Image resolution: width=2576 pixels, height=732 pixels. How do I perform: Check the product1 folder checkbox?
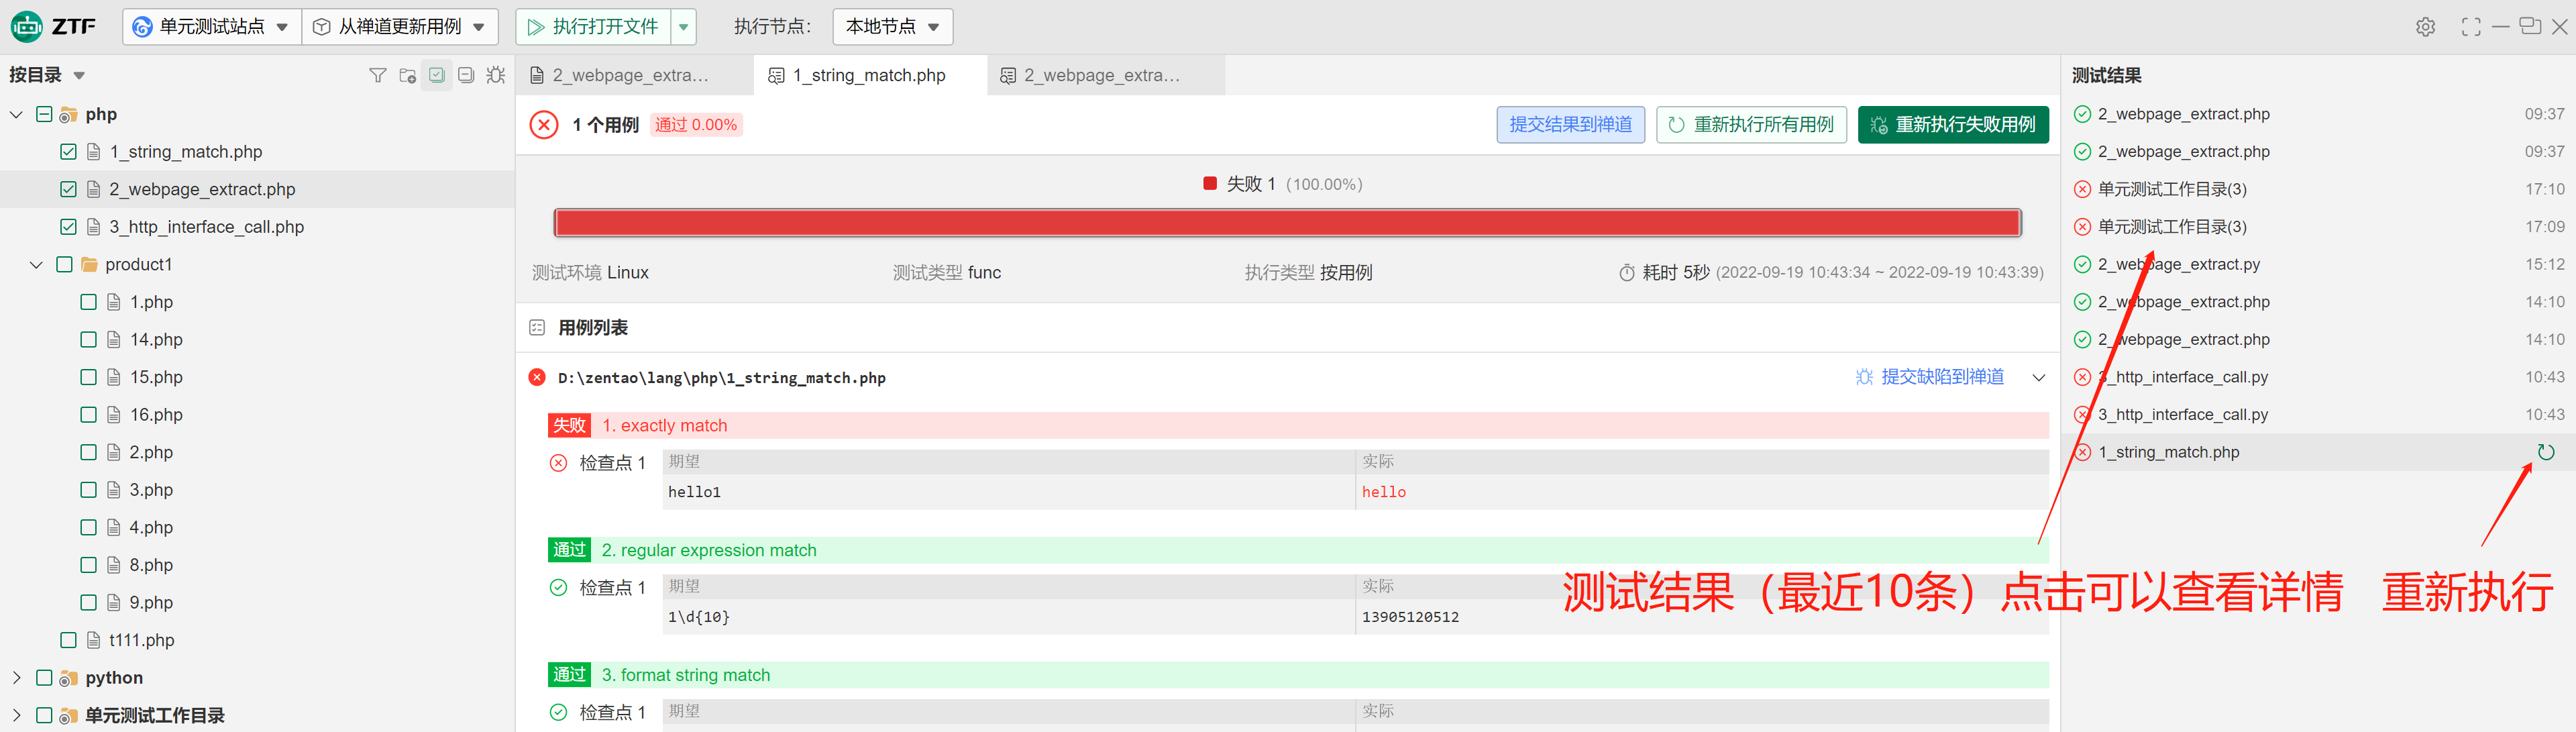coord(64,265)
